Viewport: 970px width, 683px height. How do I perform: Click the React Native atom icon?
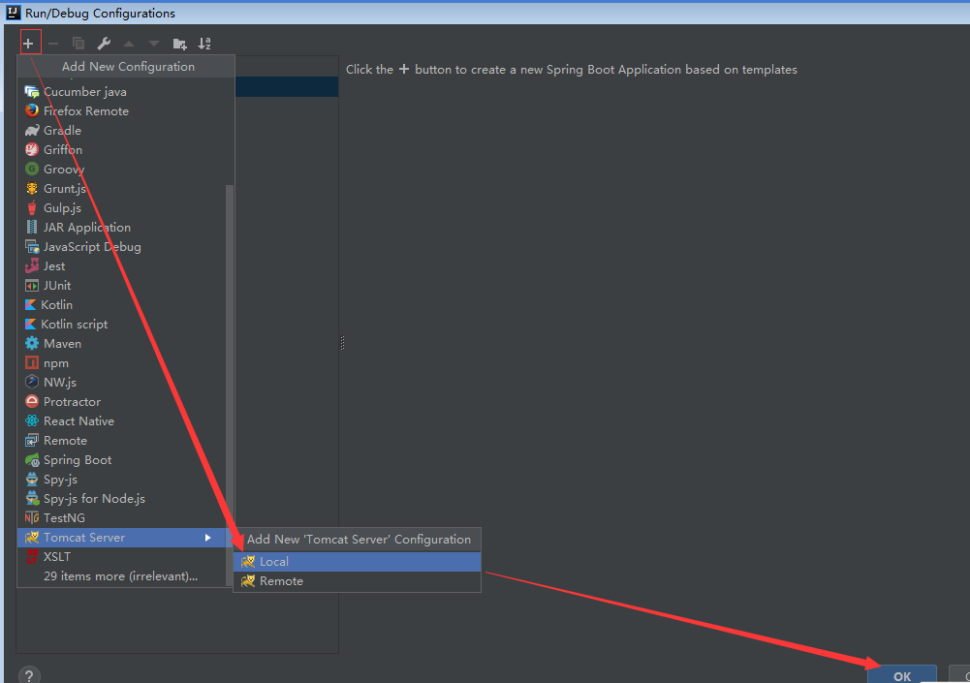click(32, 420)
